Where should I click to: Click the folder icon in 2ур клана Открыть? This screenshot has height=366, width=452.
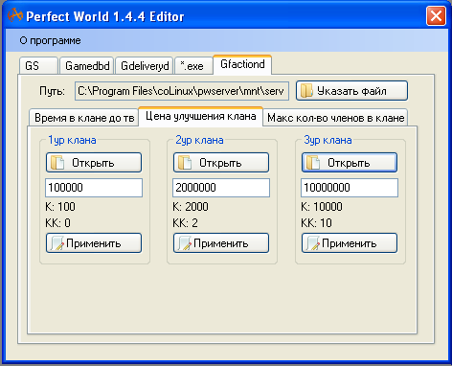(x=185, y=163)
